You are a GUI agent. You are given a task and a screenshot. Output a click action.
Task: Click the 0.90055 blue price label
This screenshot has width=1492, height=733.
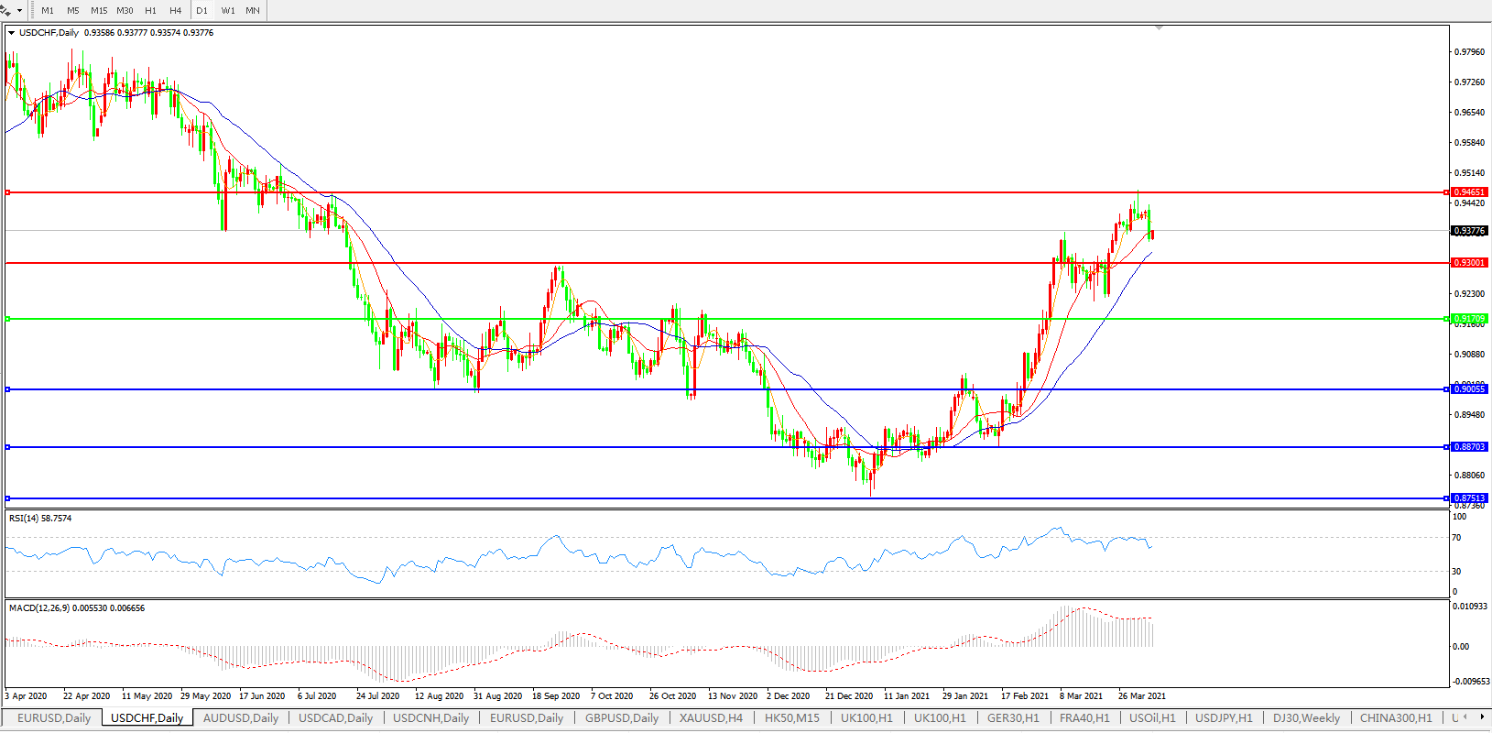coord(1469,389)
